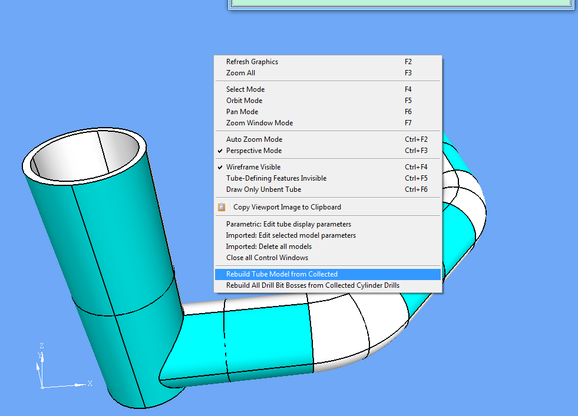Copy Viewport Image to Clipboard
Image resolution: width=578 pixels, height=416 pixels.
click(287, 207)
